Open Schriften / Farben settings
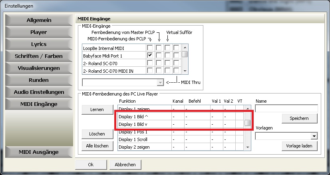Image resolution: width=330 pixels, height=175 pixels. 39,56
